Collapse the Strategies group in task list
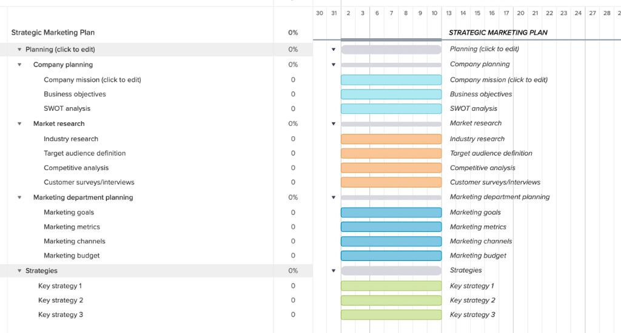The image size is (621, 333). [x=19, y=271]
